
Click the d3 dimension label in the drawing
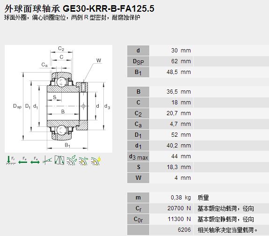coord(107,106)
